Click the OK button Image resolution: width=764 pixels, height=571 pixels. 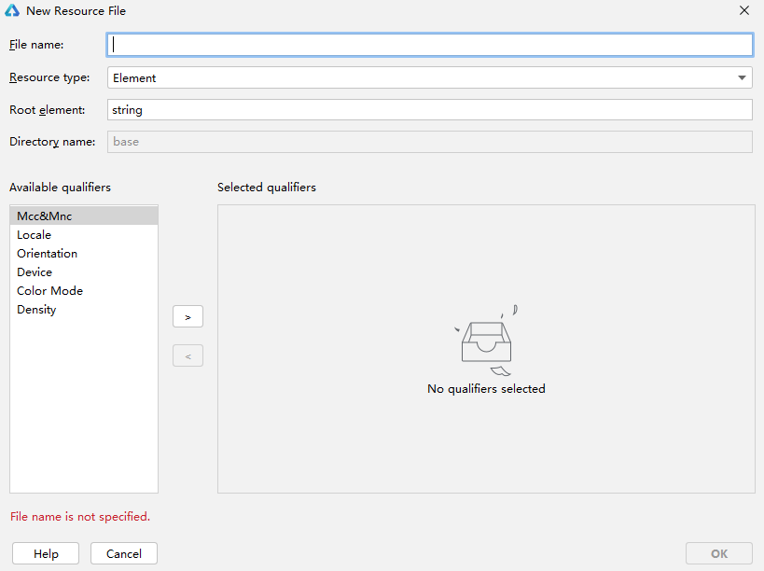[x=719, y=553]
